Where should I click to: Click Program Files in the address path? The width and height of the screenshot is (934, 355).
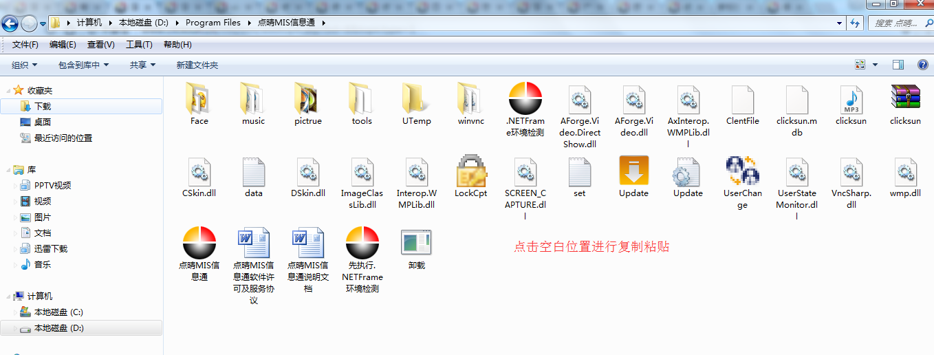(x=213, y=23)
